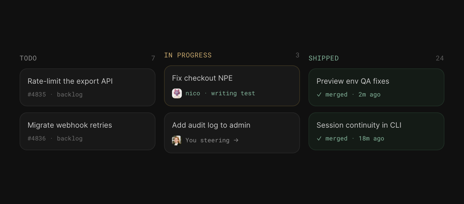
Task: Click the TODO count 7
Action: coord(153,58)
